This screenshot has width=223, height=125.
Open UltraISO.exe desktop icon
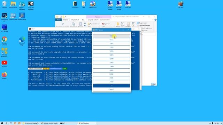click(93, 5)
